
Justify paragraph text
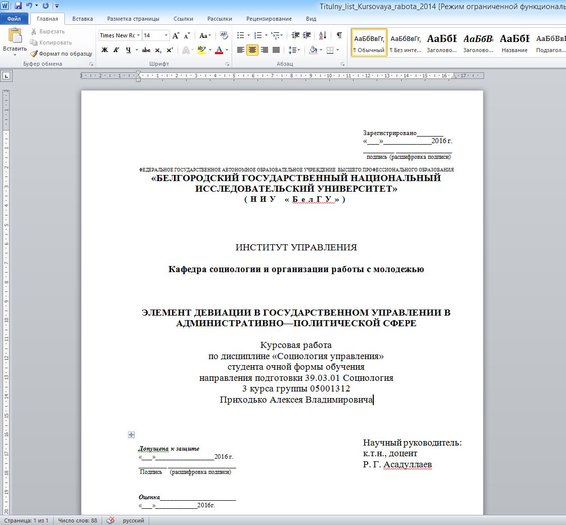point(276,50)
